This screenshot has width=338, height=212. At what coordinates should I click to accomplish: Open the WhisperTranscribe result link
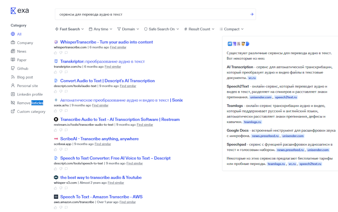[106, 42]
